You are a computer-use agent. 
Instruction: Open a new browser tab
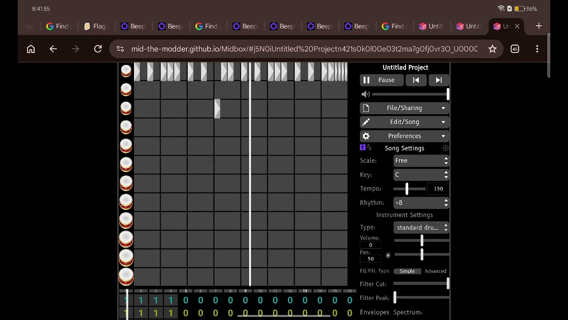point(539,26)
